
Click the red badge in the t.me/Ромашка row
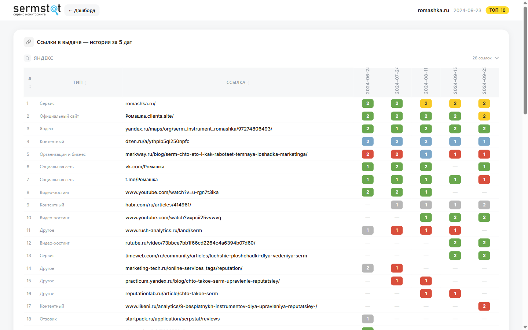[x=484, y=180]
